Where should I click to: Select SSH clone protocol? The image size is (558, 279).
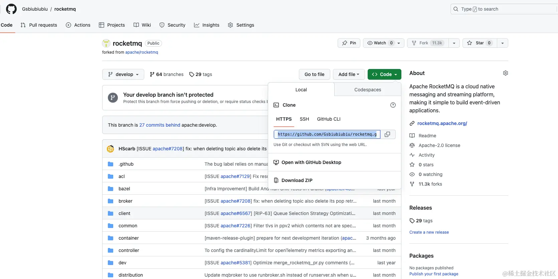coord(304,119)
